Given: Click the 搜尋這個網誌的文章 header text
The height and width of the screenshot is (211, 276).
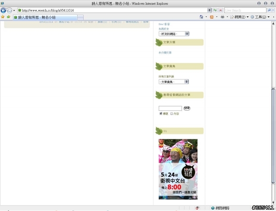Looking at the screenshot, I should [177, 95].
